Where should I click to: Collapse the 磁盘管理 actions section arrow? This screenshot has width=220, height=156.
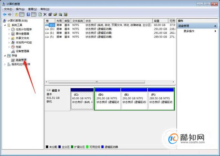pyautogui.click(x=215, y=26)
